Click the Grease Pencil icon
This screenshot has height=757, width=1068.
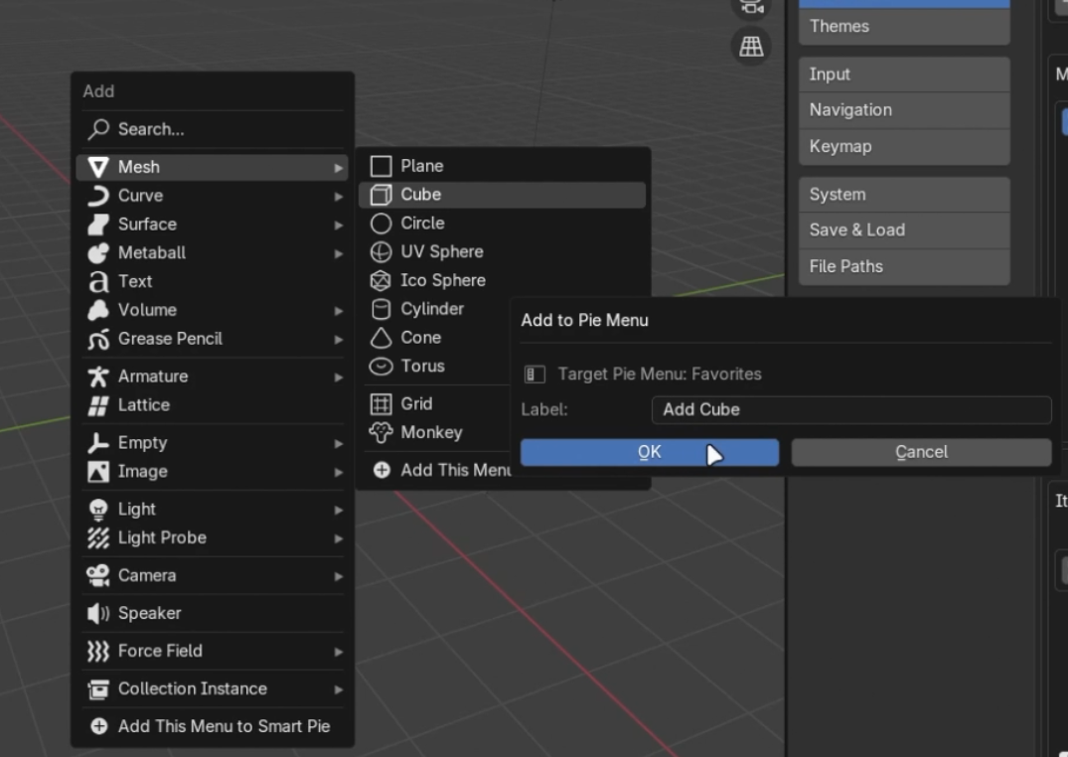pos(98,339)
